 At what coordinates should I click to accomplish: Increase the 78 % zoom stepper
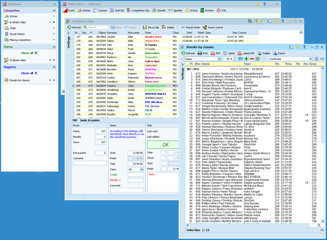(234, 58)
